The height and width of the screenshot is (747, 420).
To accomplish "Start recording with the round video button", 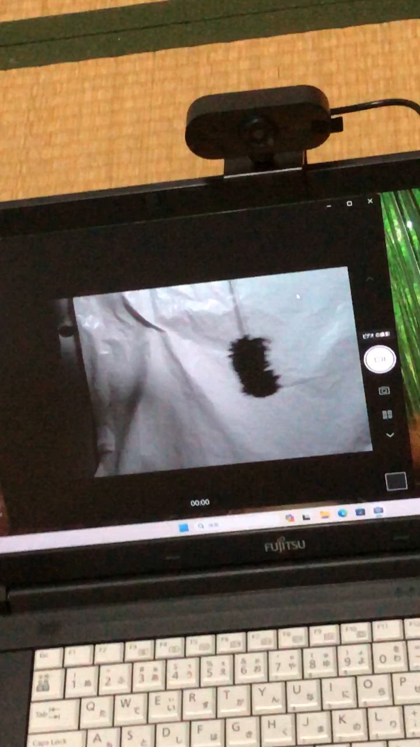I will click(x=380, y=359).
